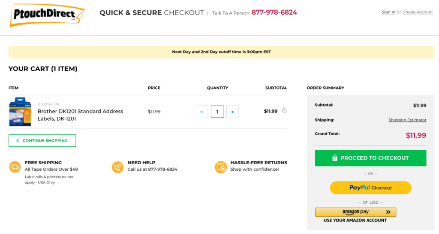Screen dimensions: 439x234
Task: Click the left chevron on Continue Shopping
Action: (x=18, y=140)
